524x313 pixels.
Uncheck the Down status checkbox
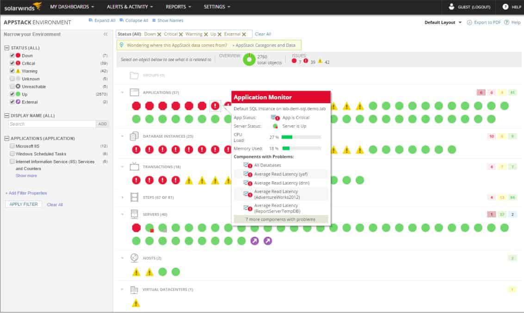point(12,55)
